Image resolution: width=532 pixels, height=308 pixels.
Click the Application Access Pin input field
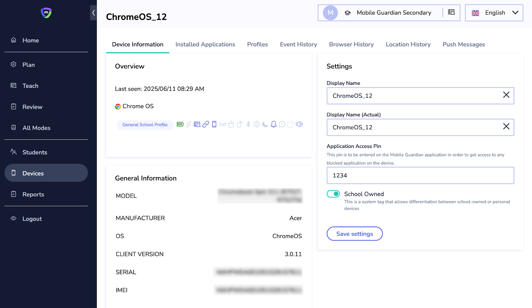point(420,175)
